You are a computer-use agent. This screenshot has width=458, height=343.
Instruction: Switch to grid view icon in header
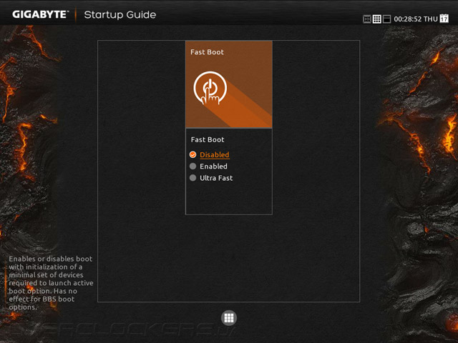[377, 19]
